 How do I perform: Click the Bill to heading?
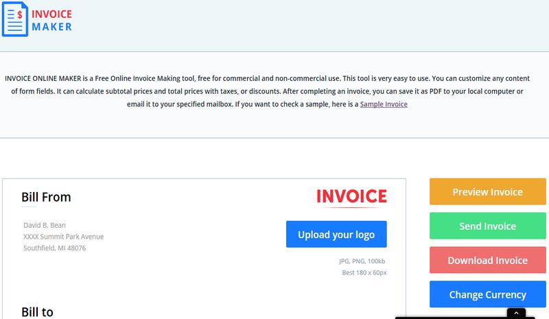[37, 312]
